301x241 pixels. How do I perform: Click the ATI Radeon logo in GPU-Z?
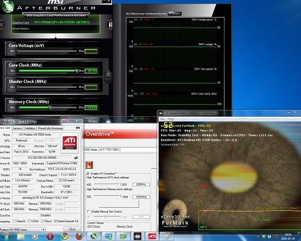pyautogui.click(x=70, y=142)
